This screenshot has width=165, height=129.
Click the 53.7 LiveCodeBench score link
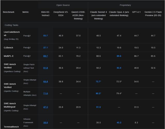pyautogui.click(x=46, y=35)
